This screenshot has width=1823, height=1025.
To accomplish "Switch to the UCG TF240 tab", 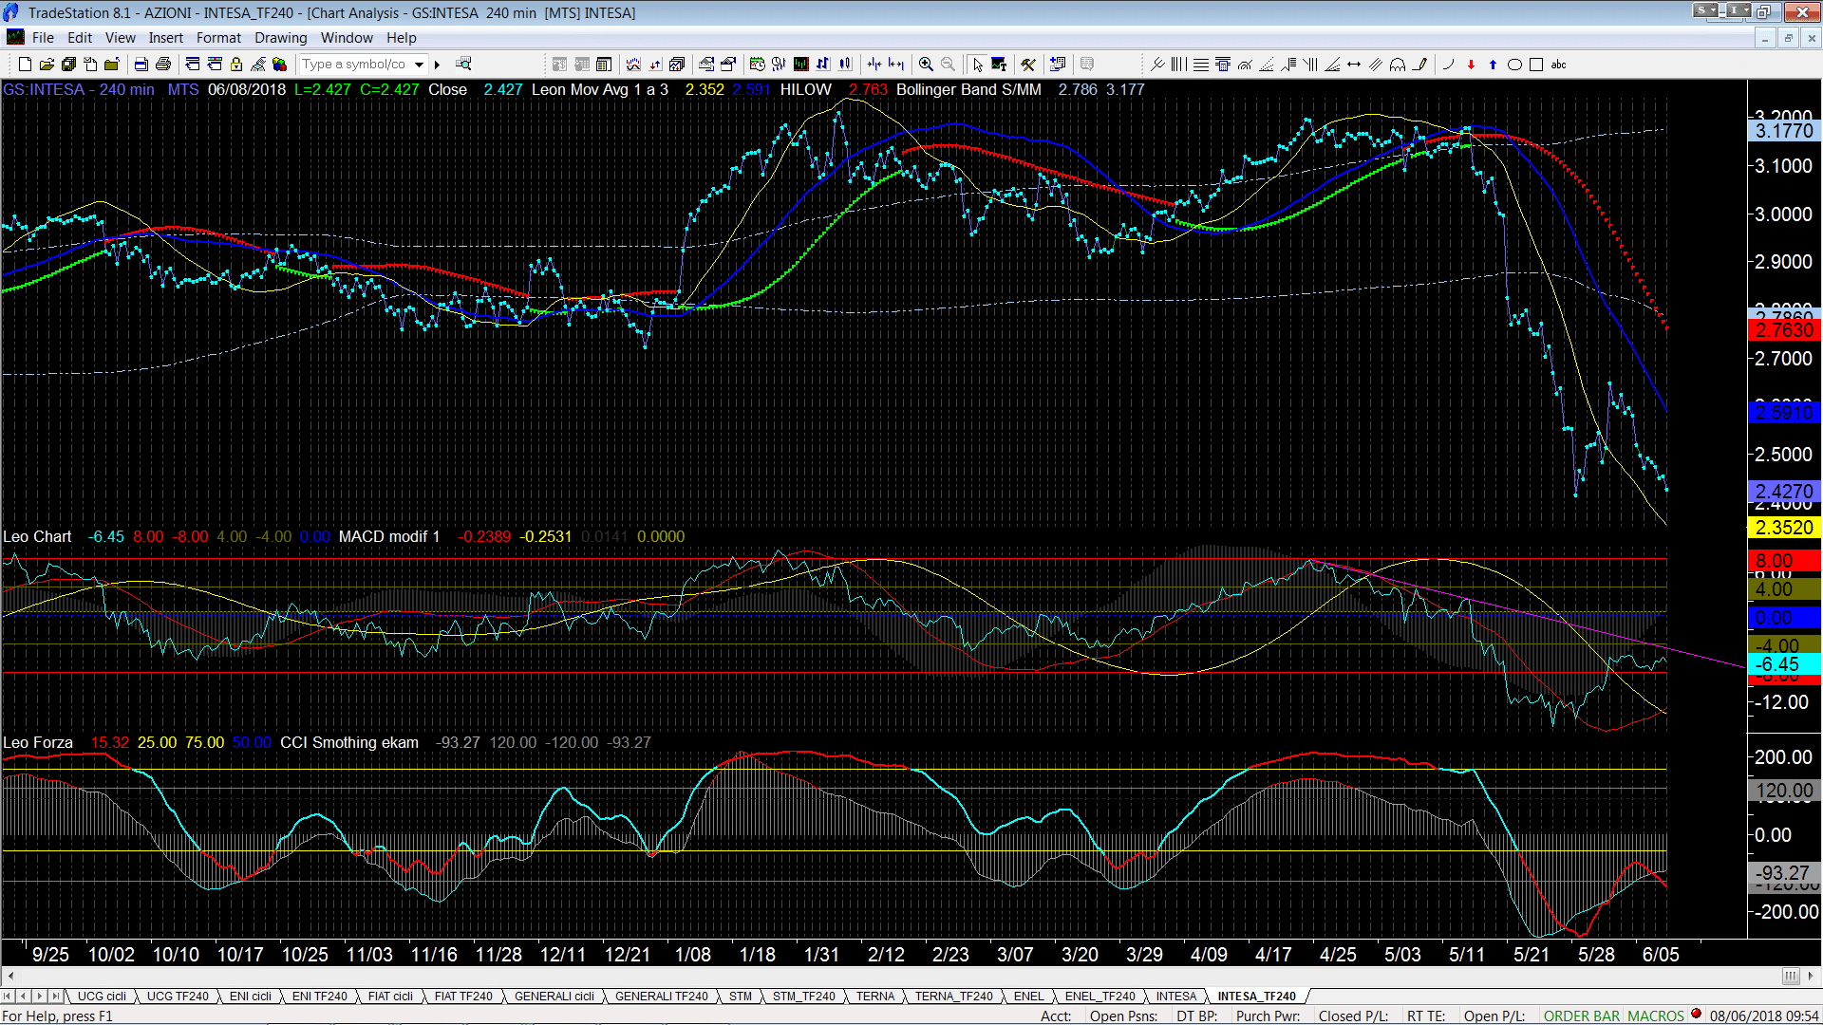I will [x=178, y=997].
